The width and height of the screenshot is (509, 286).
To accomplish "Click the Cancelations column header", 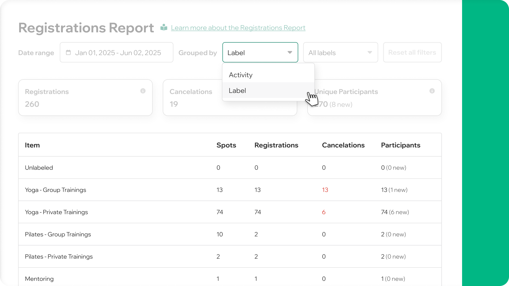I will pos(343,145).
